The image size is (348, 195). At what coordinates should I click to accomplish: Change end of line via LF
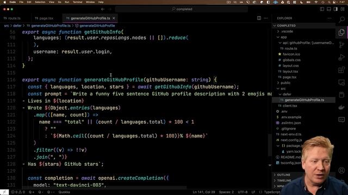(253, 192)
